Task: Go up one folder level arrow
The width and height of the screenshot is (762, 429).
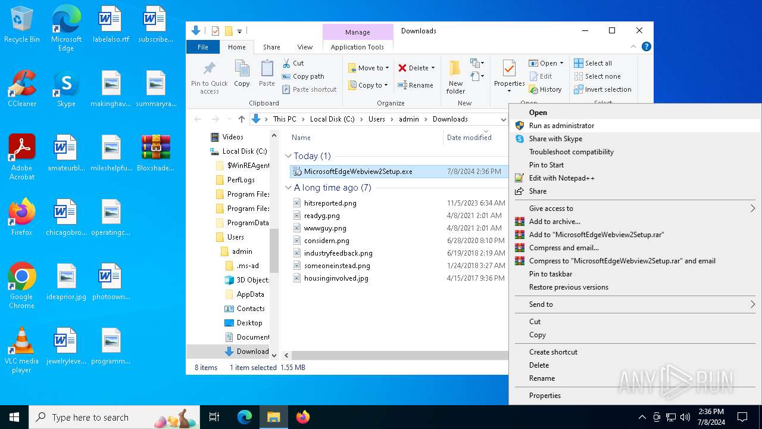Action: pos(241,119)
